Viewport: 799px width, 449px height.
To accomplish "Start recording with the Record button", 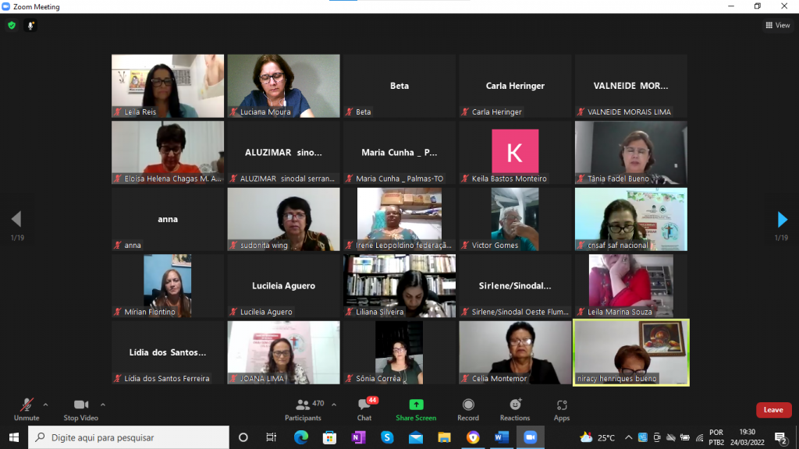I will click(468, 409).
